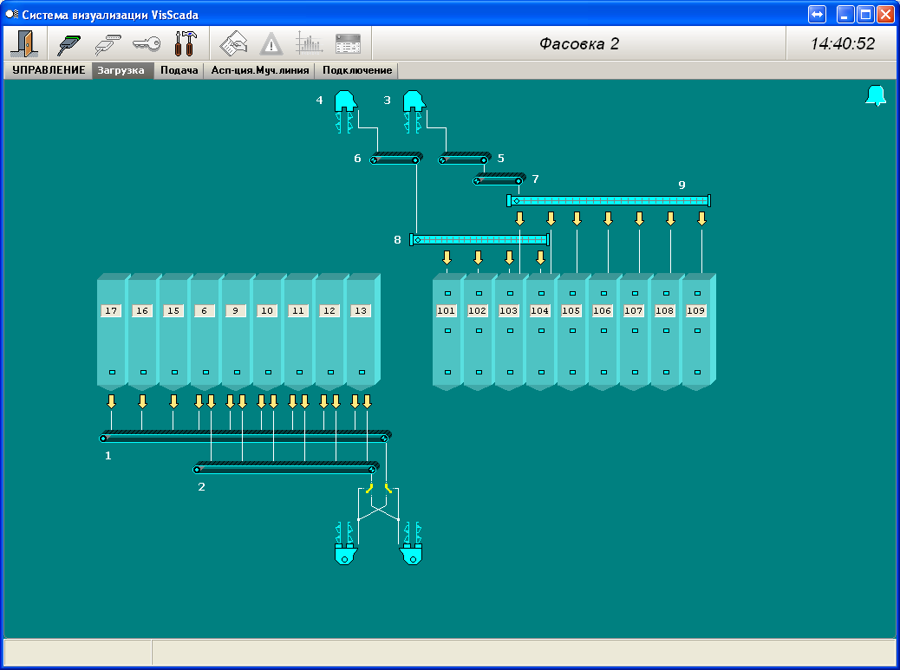
Task: Open the Подключение tab
Action: (x=356, y=70)
